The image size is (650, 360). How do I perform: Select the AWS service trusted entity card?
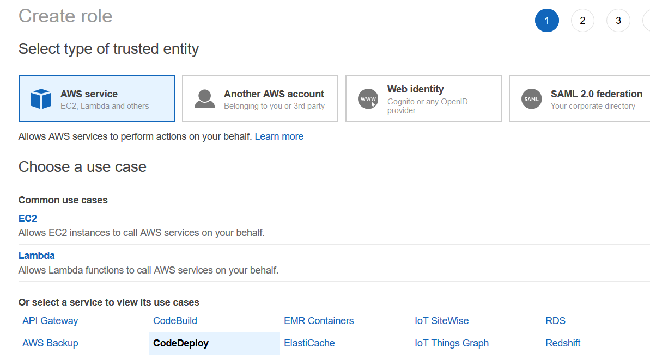click(x=96, y=99)
